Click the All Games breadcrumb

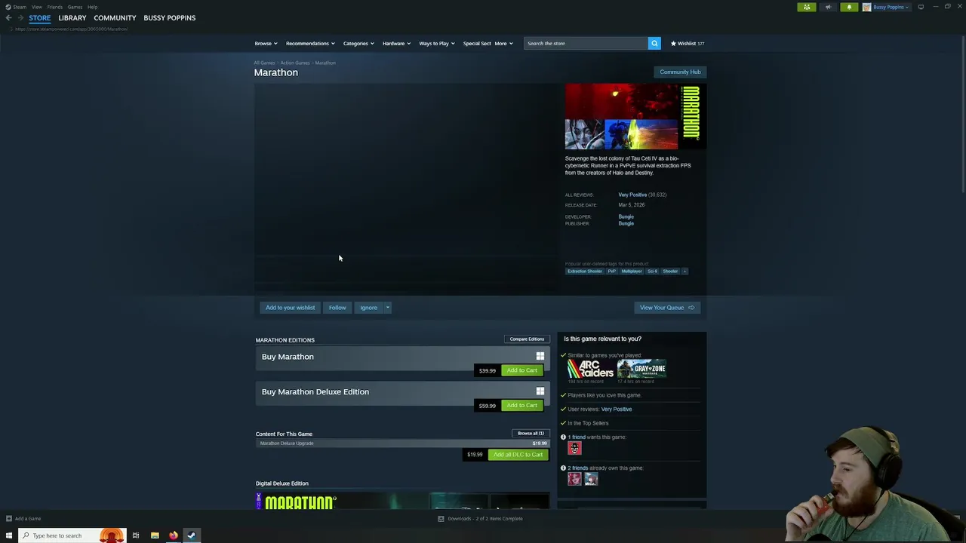pos(264,63)
